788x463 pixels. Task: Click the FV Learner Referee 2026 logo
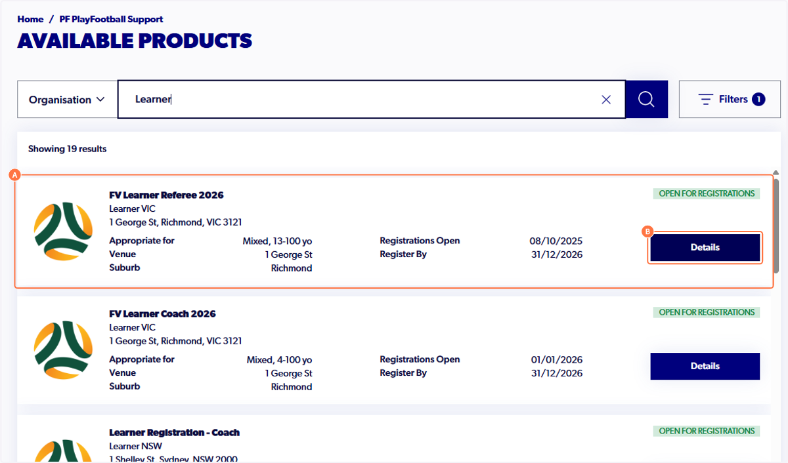coord(63,231)
